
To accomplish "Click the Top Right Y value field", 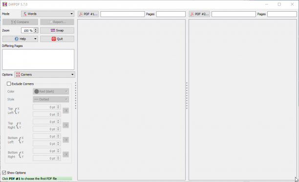I will [47, 129].
